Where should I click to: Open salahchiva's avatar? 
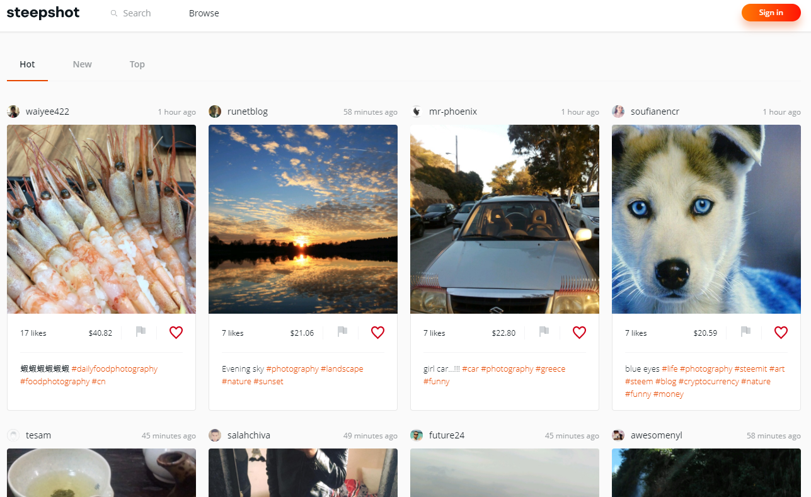coord(215,435)
